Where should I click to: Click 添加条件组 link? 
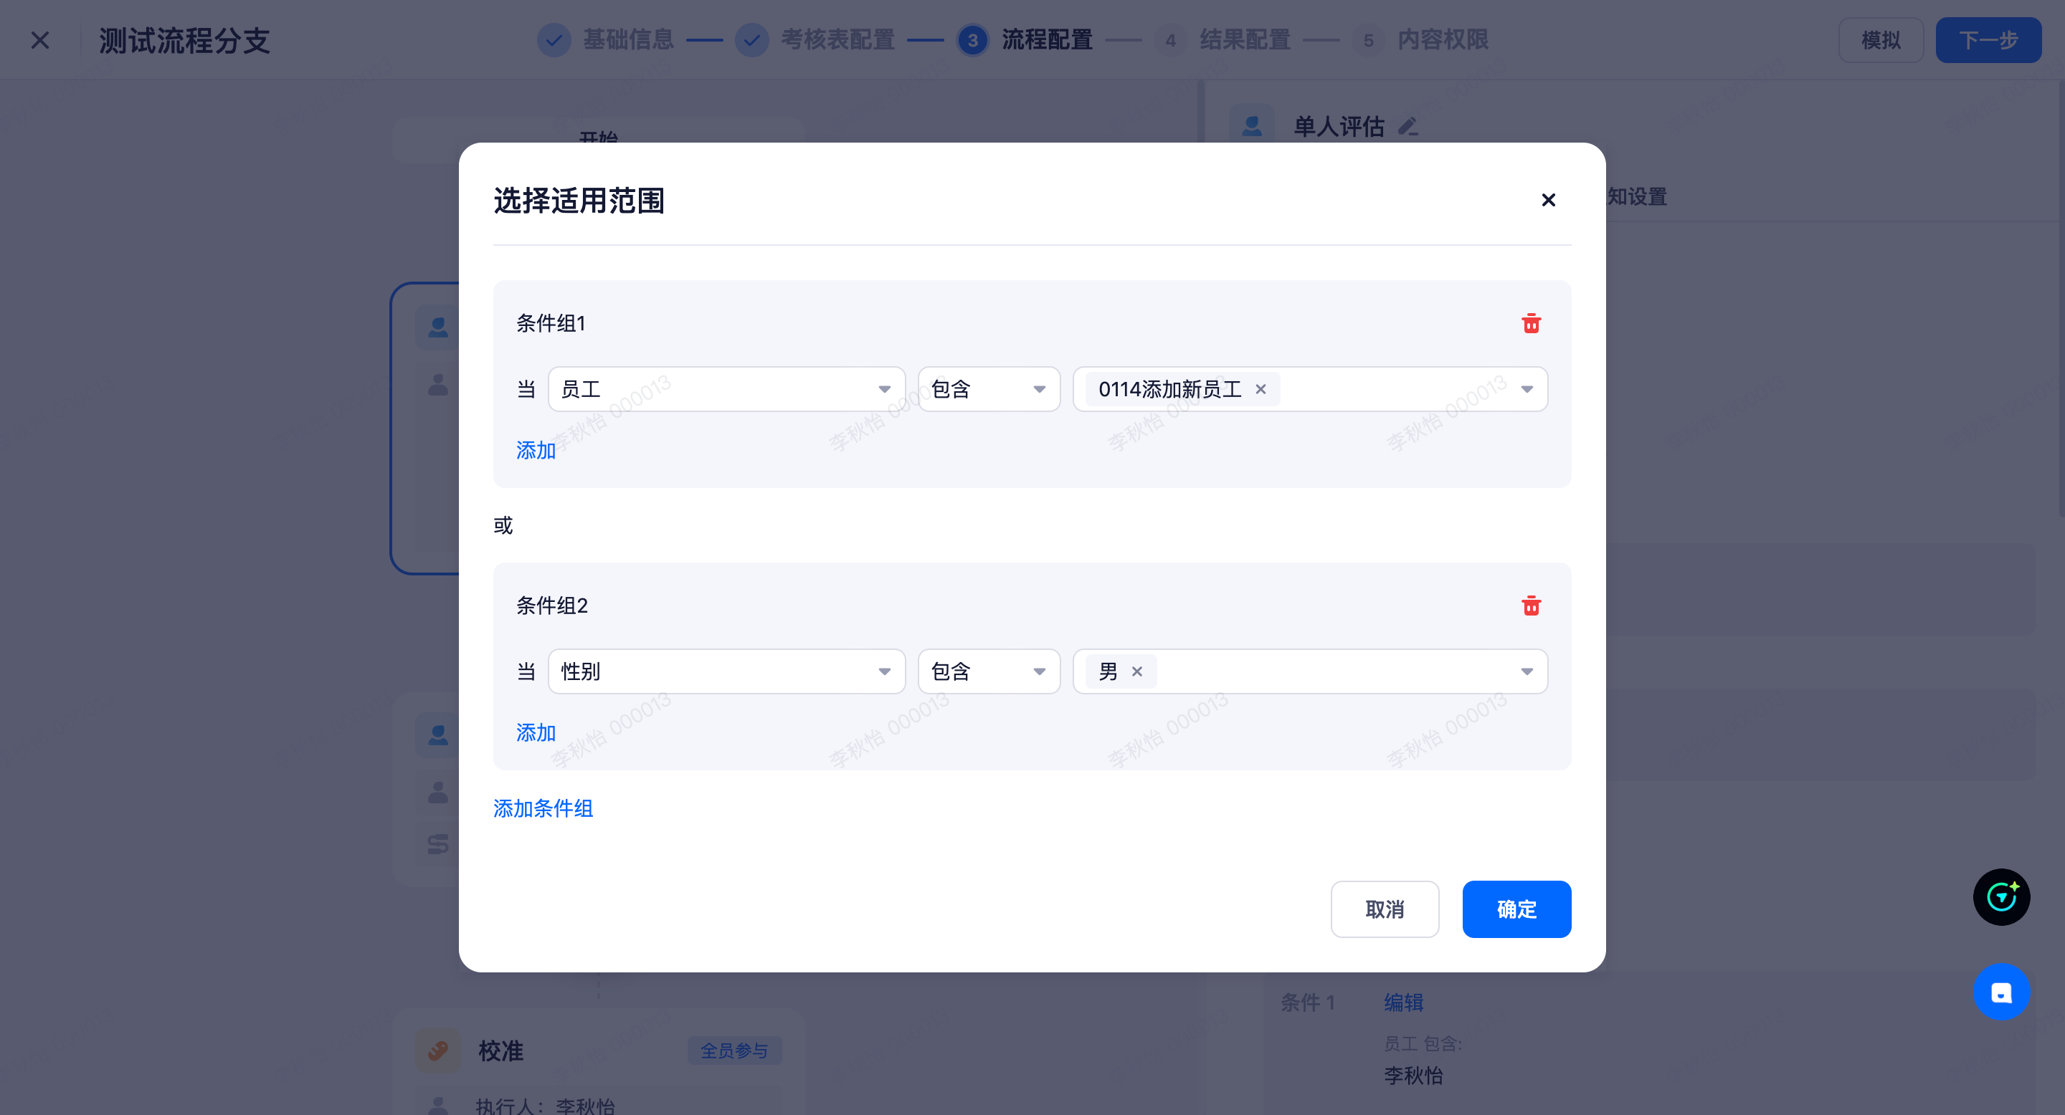[543, 808]
